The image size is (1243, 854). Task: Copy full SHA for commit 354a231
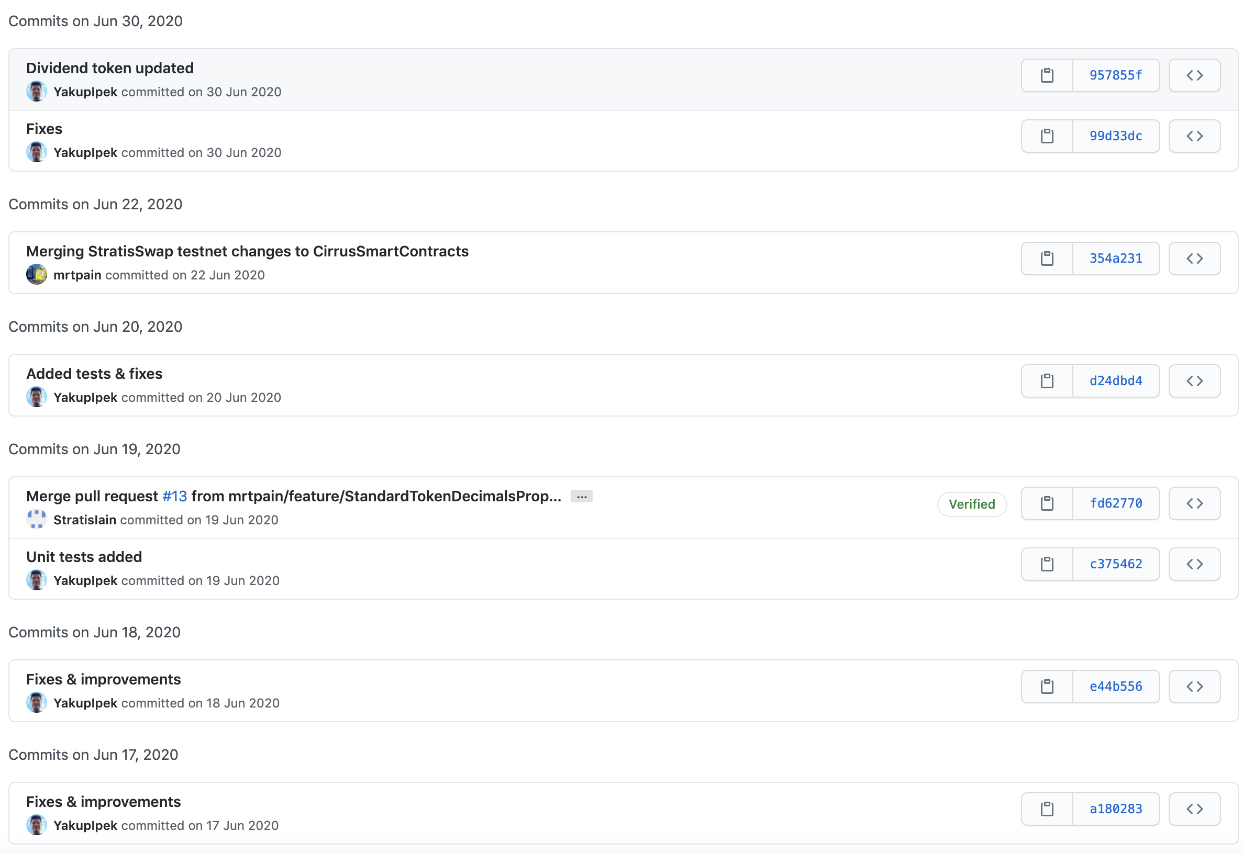pos(1046,259)
